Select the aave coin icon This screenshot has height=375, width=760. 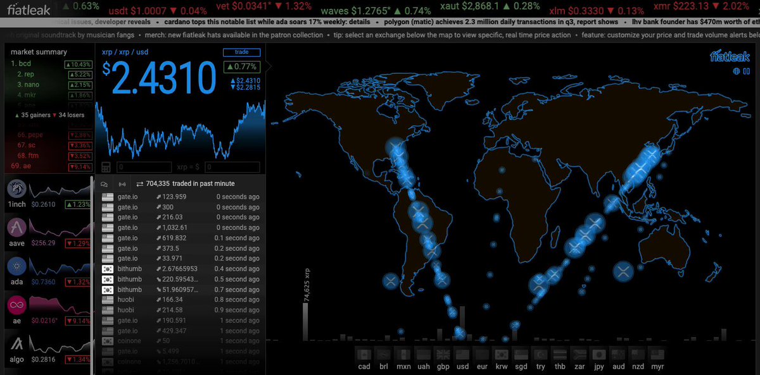coord(16,228)
